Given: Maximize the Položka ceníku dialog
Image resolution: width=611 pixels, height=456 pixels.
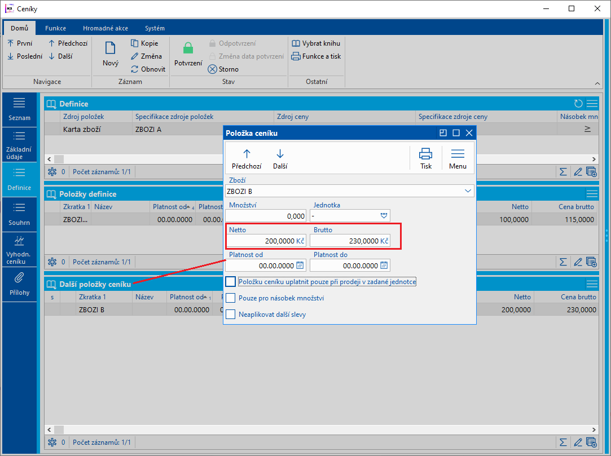Looking at the screenshot, I should pyautogui.click(x=456, y=133).
